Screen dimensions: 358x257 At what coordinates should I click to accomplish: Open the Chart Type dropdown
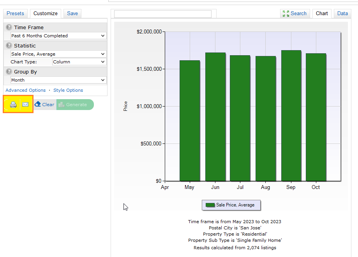tap(79, 62)
